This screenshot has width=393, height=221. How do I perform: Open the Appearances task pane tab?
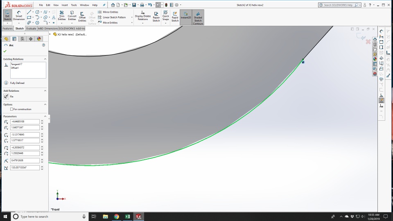click(375, 59)
